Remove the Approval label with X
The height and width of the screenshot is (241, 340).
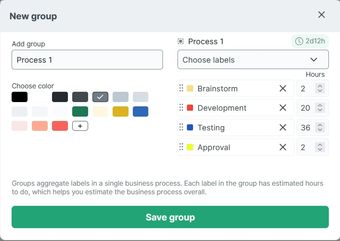pyautogui.click(x=283, y=147)
